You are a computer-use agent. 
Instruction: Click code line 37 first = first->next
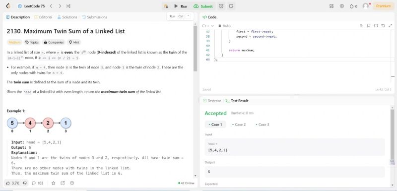tap(255, 32)
